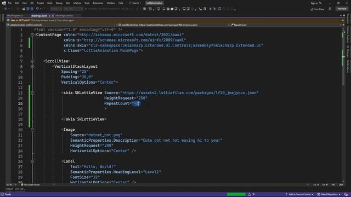Click the lottiefiles.com Source URL
The width and height of the screenshot is (351, 197).
tap(189, 92)
